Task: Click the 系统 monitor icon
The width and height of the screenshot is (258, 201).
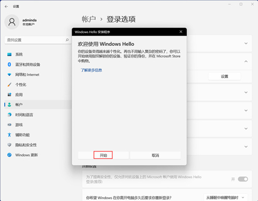Action: coord(9,55)
